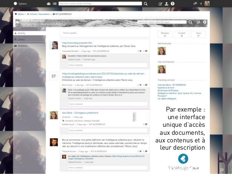The image size is (232, 174).
Task: Like the Pierre Levy wordpress post
Action: pos(140,85)
